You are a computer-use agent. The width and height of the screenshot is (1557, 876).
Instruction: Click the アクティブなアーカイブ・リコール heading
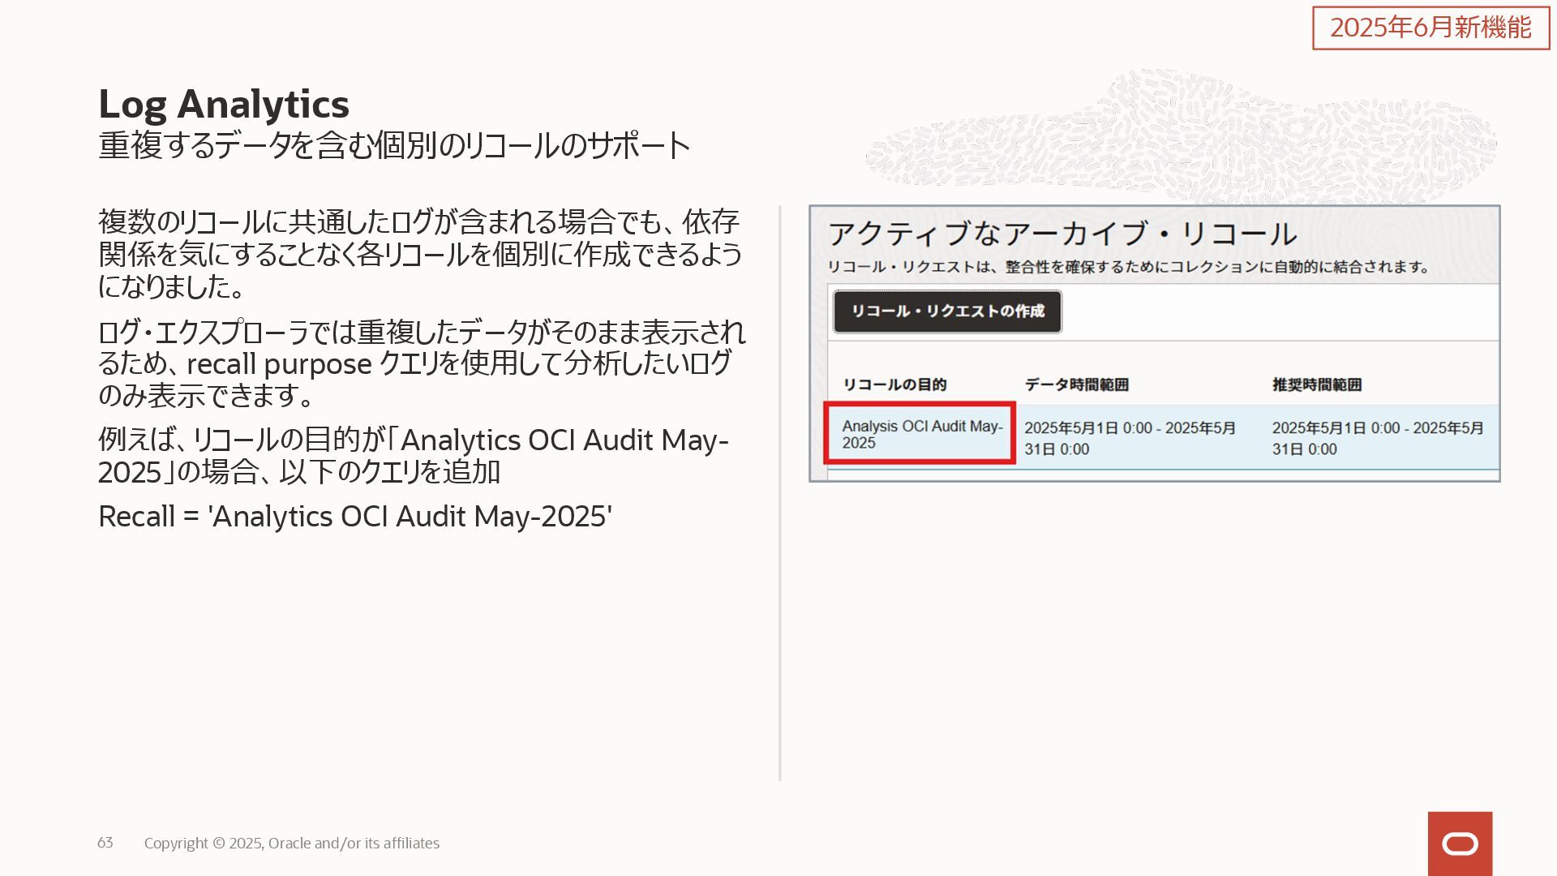click(1062, 234)
